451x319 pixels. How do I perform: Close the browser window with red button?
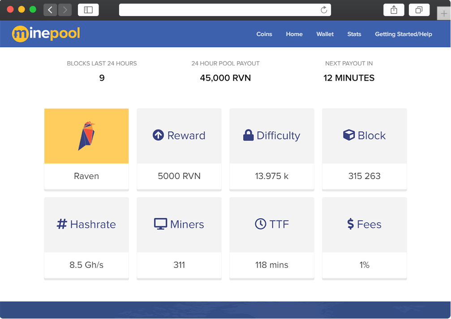click(x=10, y=9)
